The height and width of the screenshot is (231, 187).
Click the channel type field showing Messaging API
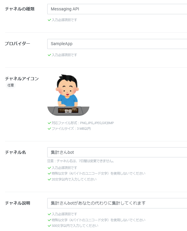(117, 9)
